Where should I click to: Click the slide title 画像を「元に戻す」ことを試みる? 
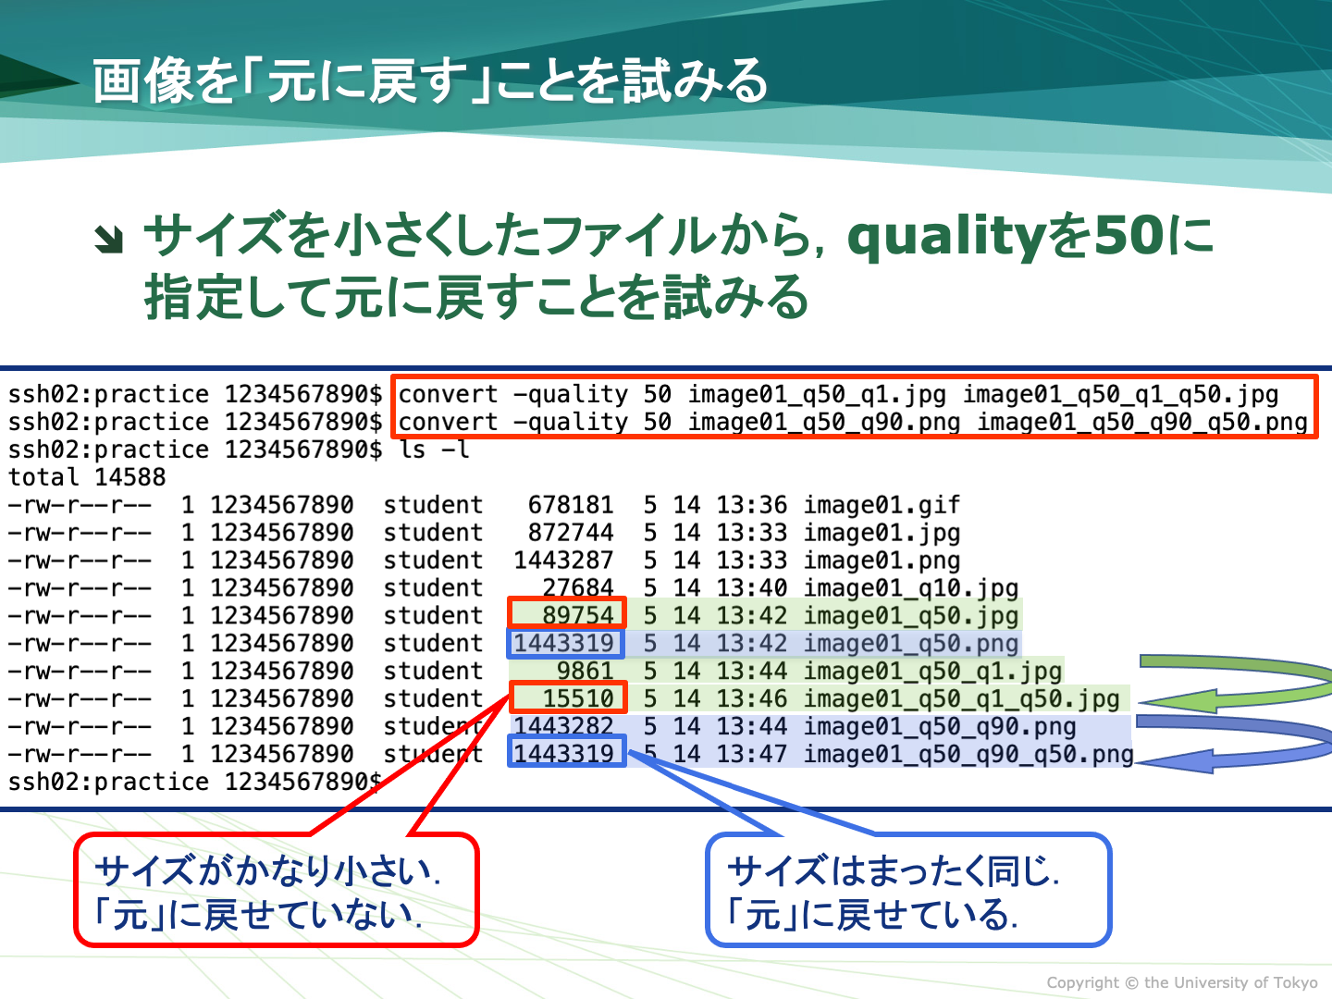[430, 80]
